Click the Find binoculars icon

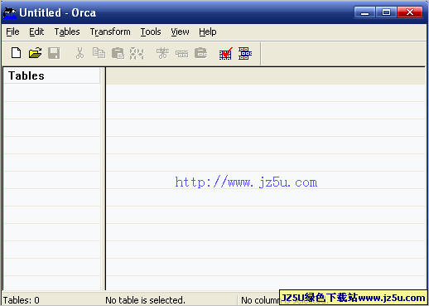tap(137, 53)
